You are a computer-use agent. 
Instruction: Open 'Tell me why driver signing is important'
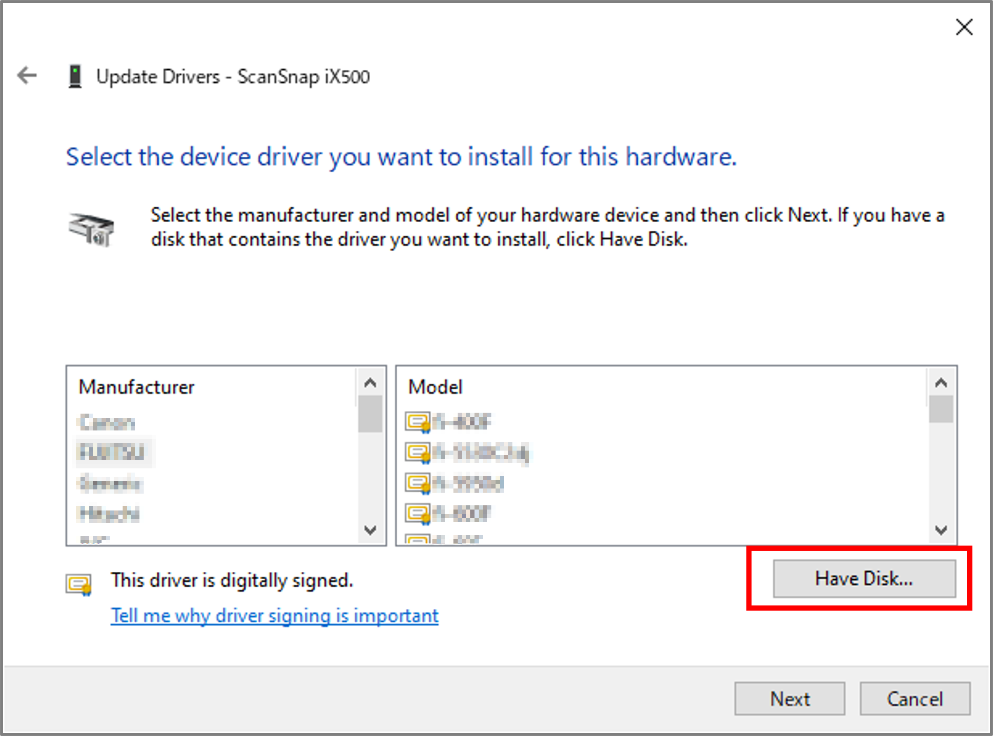(x=275, y=615)
